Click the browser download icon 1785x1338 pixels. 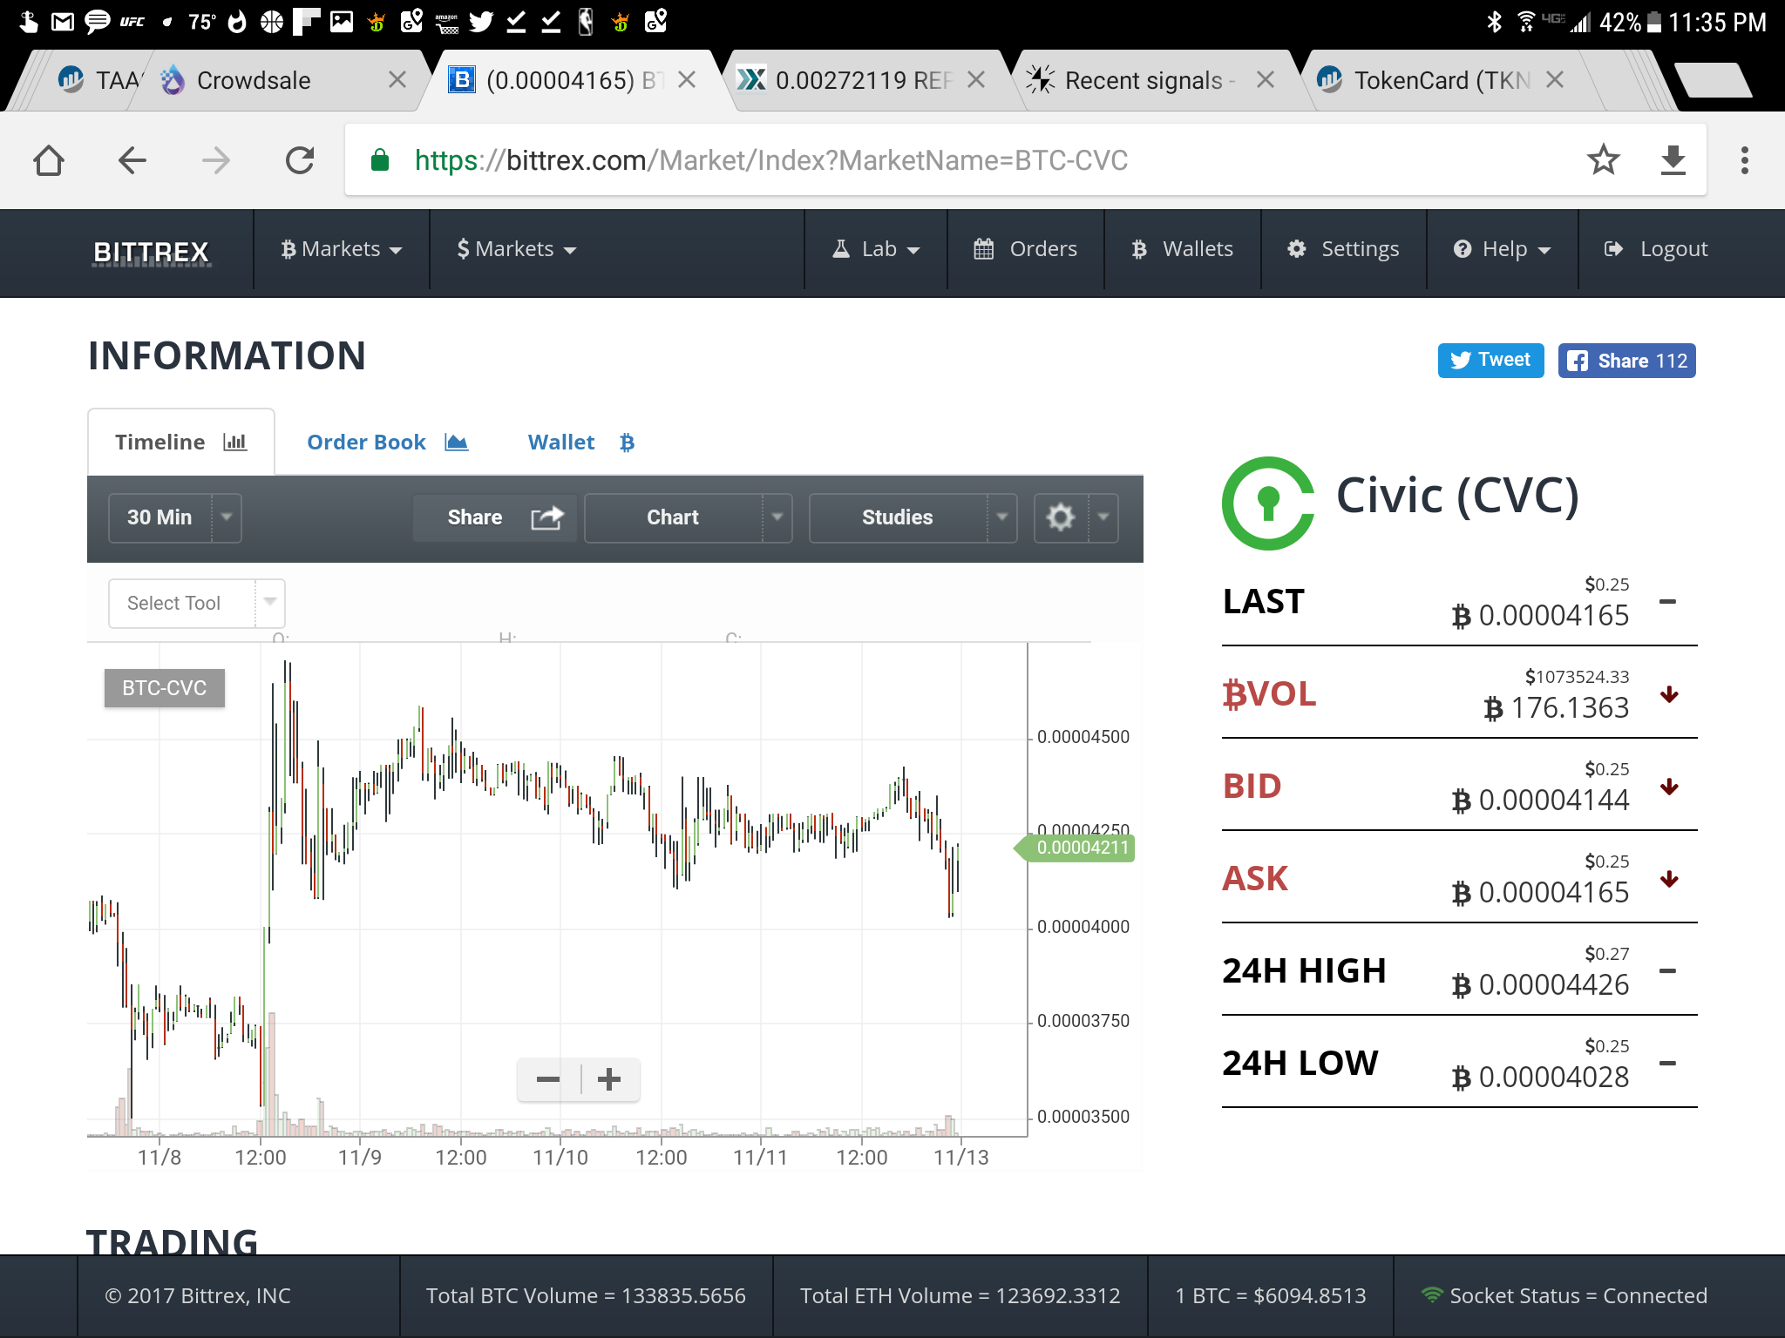click(x=1673, y=160)
